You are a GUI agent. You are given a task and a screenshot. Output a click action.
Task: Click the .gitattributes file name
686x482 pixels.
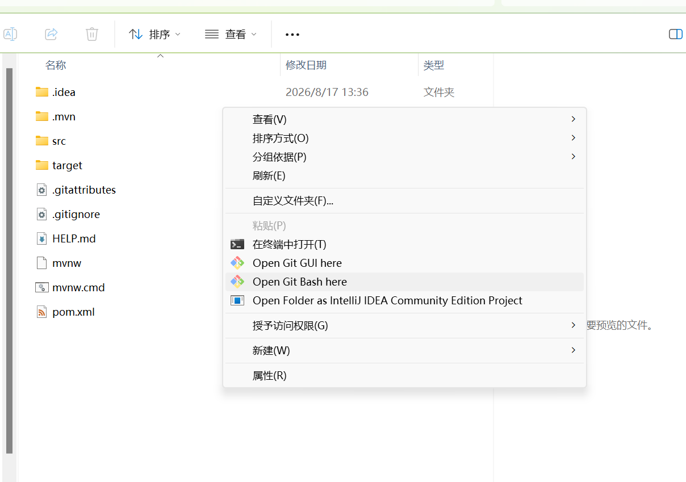tap(84, 190)
